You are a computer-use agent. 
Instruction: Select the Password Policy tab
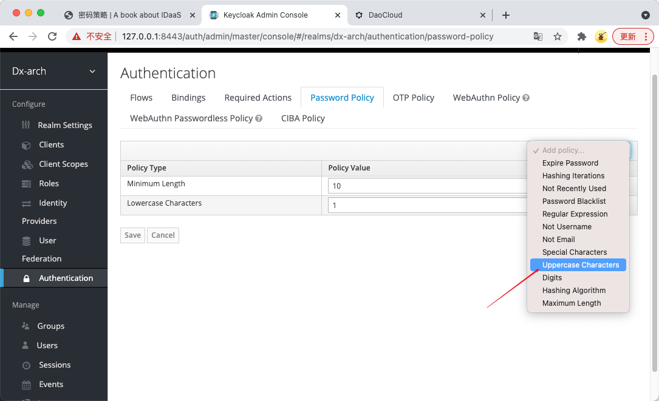(x=342, y=98)
